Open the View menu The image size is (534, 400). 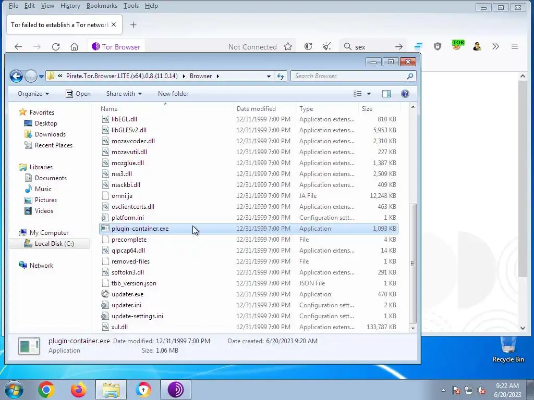[47, 6]
